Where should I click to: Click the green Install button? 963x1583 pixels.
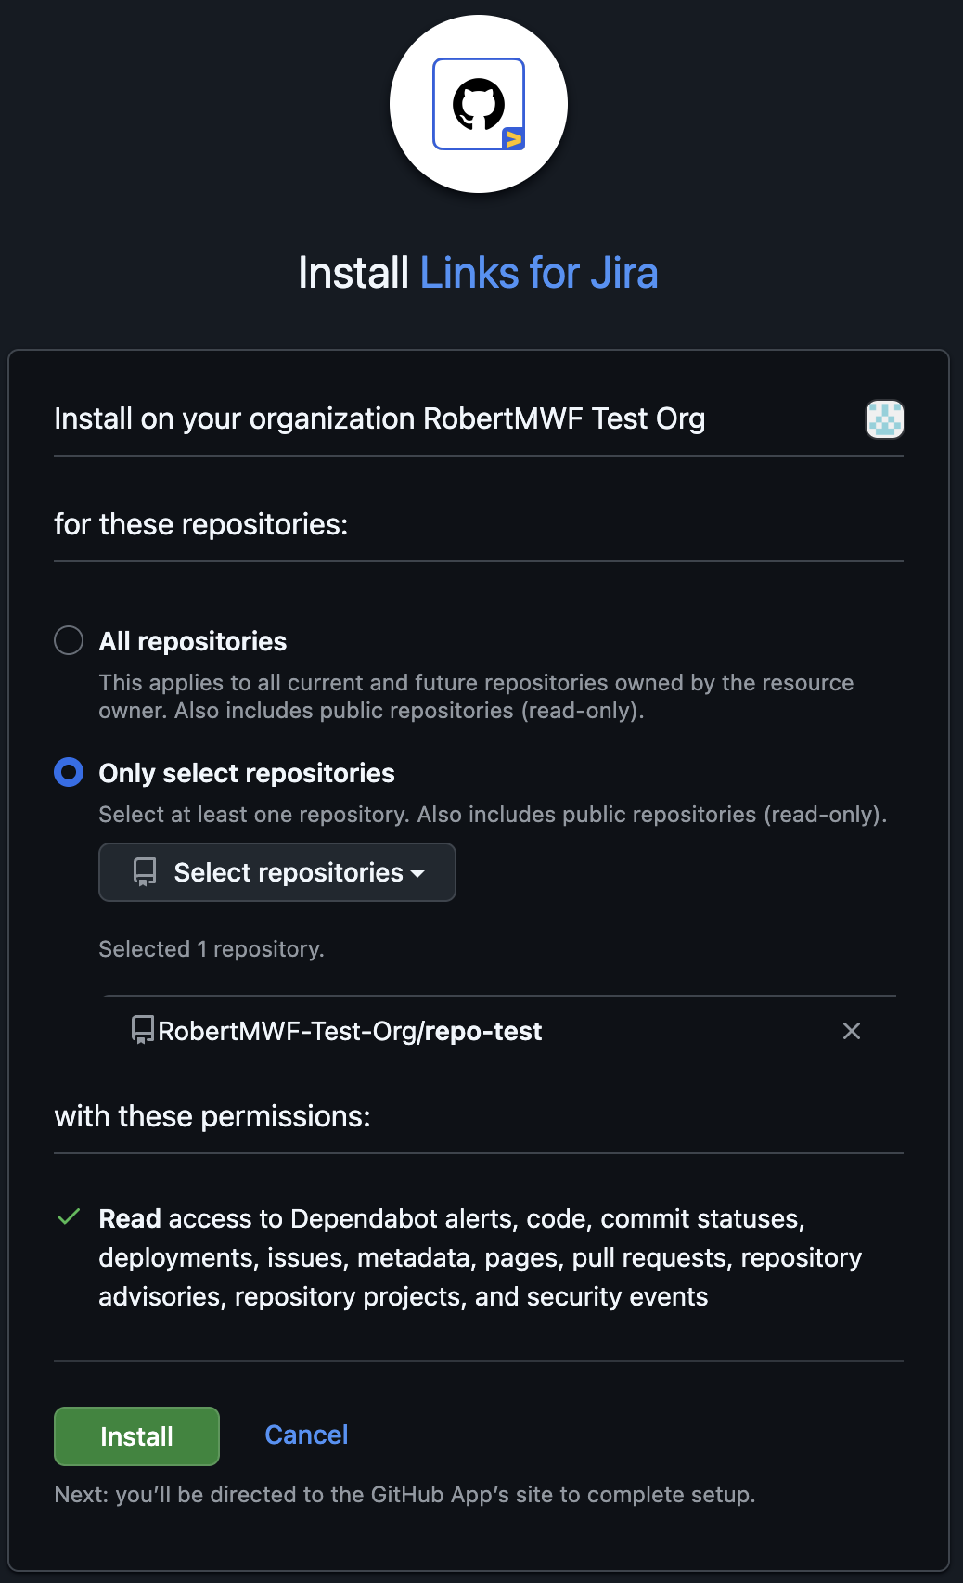[x=136, y=1436]
